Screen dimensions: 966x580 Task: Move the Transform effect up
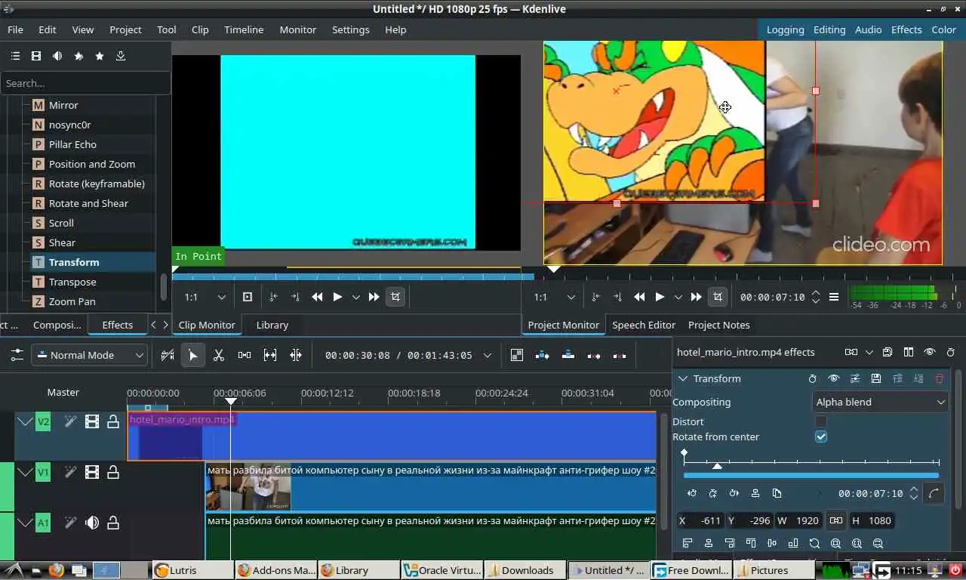pos(897,378)
